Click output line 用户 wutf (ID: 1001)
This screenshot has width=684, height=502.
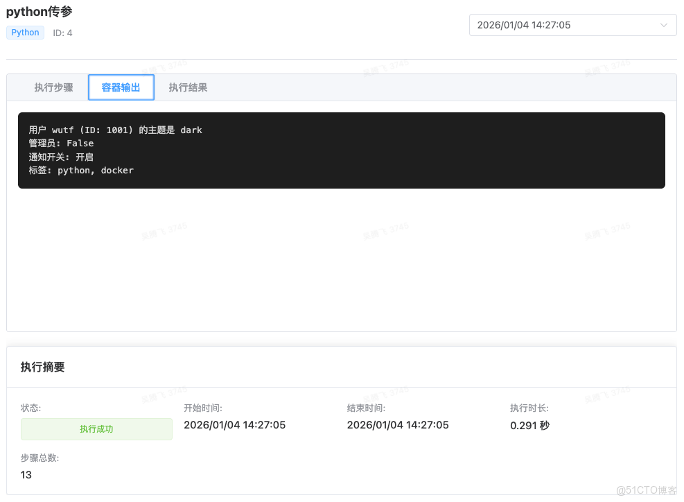point(116,130)
